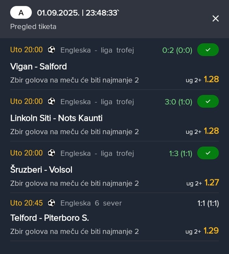Click soccer ball icon for Šruzberi - Volsol
Image resolution: width=229 pixels, height=254 pixels.
(x=52, y=153)
